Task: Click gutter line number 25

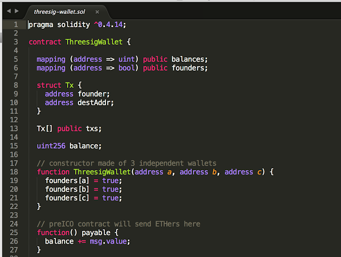Action: point(14,233)
